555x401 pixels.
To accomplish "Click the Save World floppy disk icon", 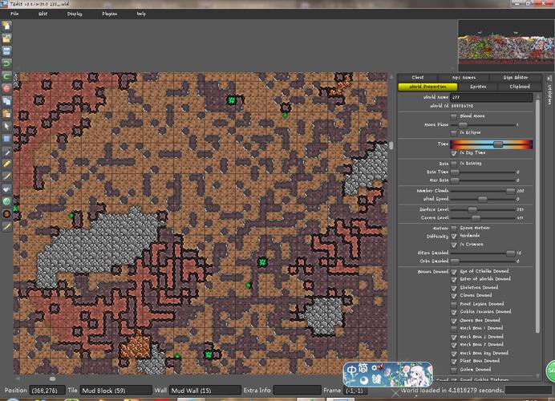I will pyautogui.click(x=6, y=51).
